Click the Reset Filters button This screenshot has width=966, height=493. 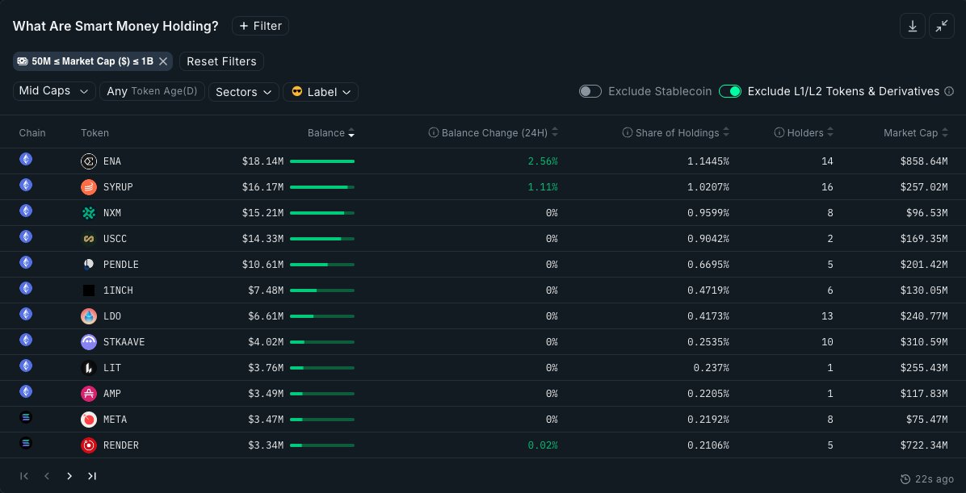click(x=221, y=61)
